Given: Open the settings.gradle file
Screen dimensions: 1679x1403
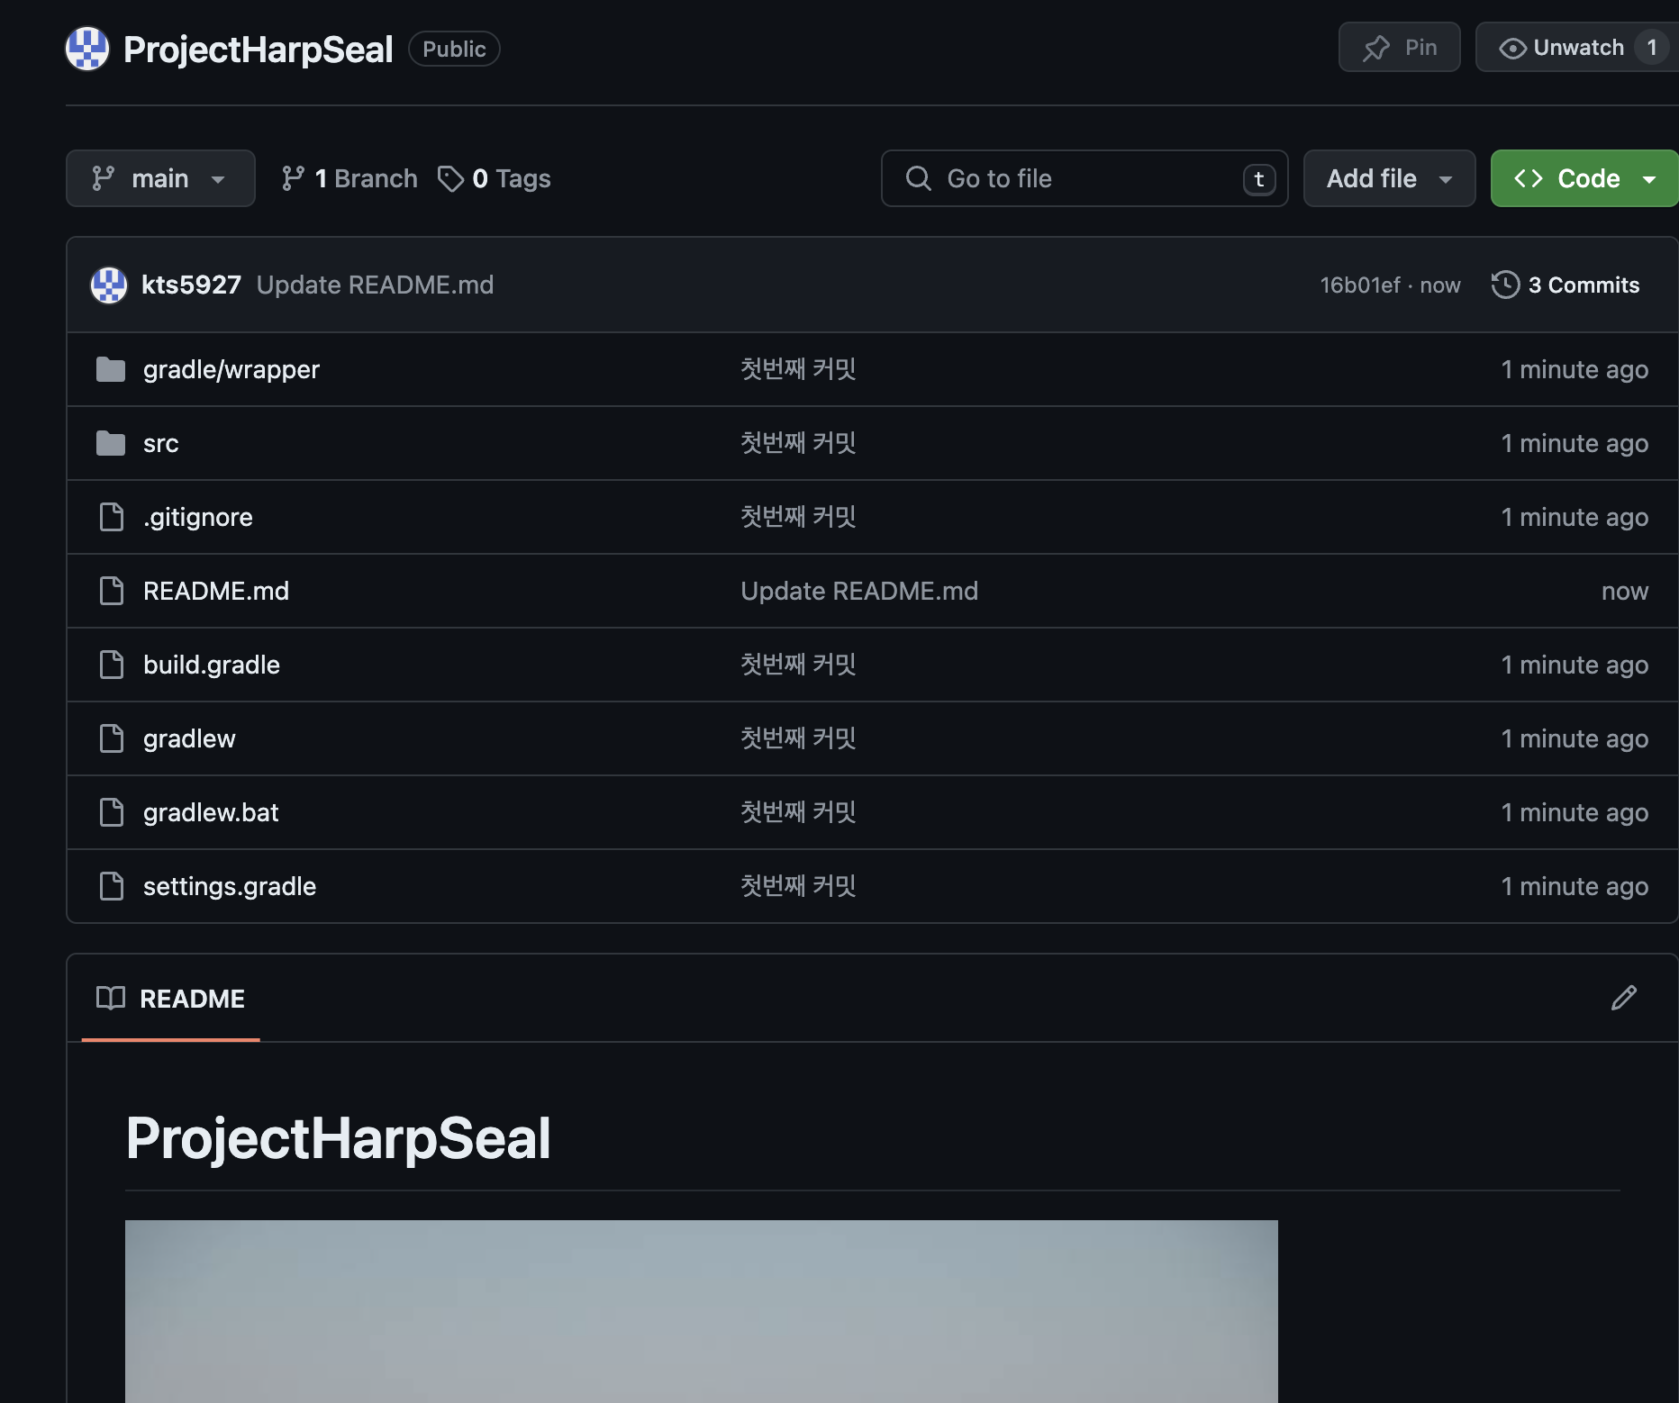Looking at the screenshot, I should [x=229, y=886].
